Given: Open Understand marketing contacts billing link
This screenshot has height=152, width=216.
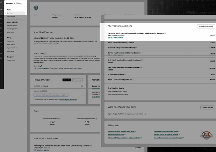Looking at the screenshot, I should (x=166, y=131).
